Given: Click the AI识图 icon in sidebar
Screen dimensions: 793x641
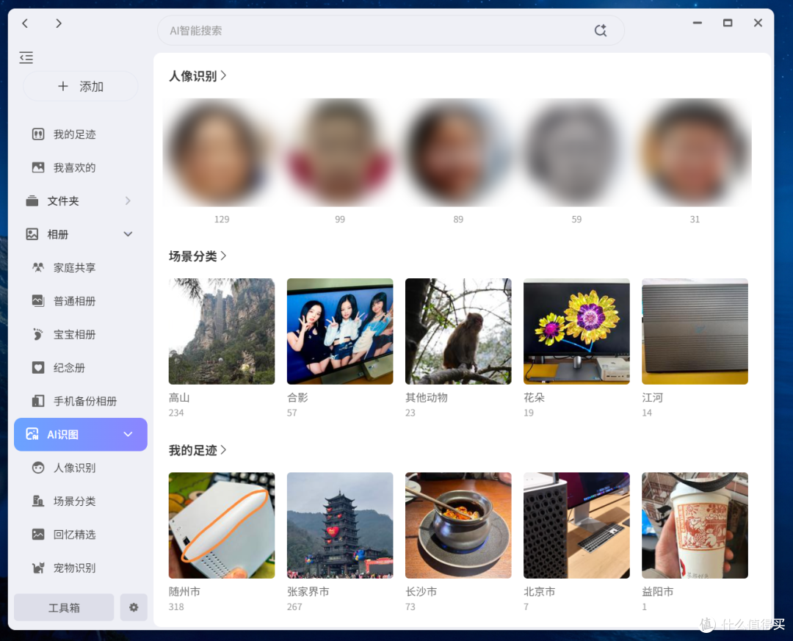Looking at the screenshot, I should [32, 434].
